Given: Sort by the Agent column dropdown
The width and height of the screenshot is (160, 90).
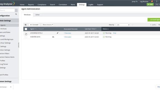Looking at the screenshot, I should (33, 29).
